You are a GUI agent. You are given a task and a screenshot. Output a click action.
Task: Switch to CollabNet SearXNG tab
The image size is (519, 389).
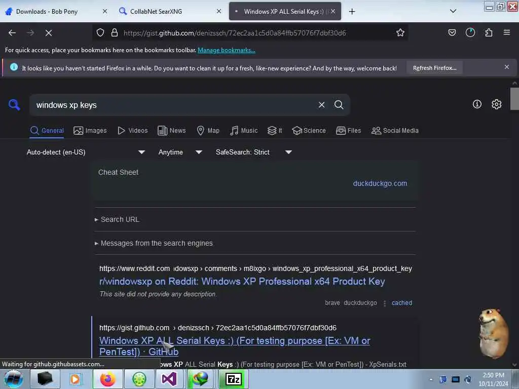(x=156, y=12)
